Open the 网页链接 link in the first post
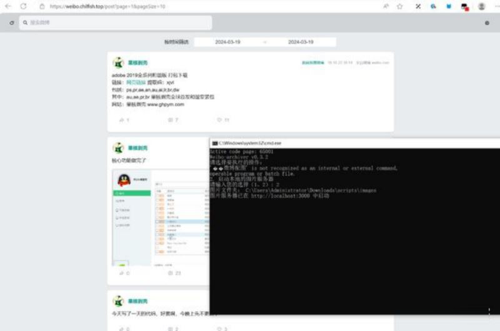 pos(136,82)
